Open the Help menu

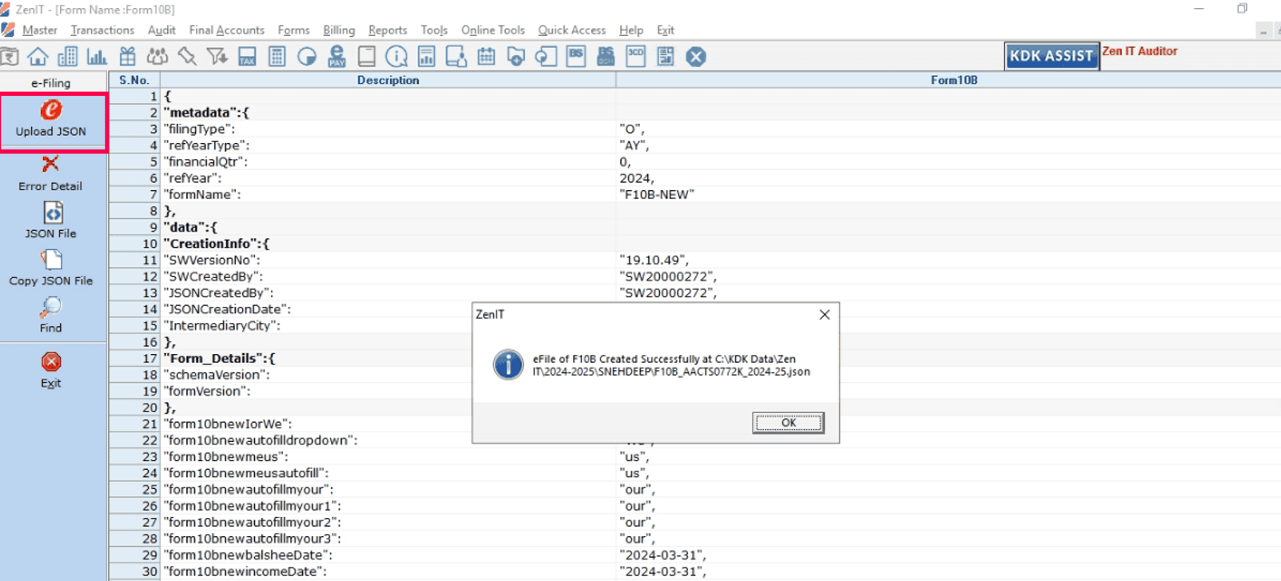pos(631,30)
